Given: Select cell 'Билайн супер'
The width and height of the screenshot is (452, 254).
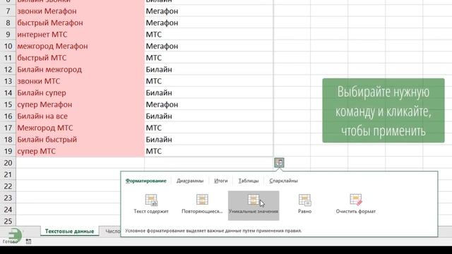Looking at the screenshot, I should [80, 93].
